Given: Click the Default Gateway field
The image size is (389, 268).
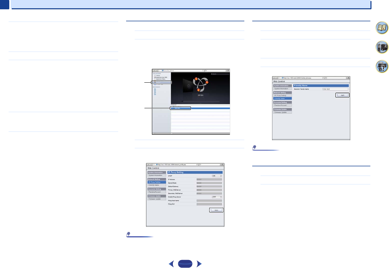Looking at the screenshot, I should 209,186.
